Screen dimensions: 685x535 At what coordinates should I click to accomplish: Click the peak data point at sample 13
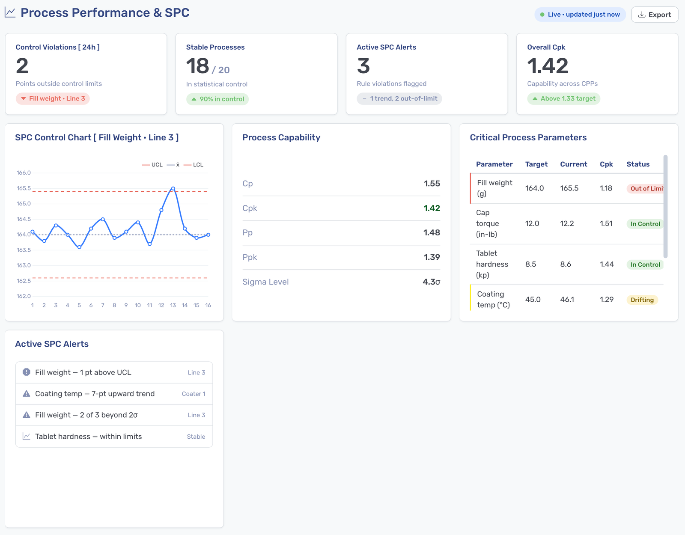(173, 188)
